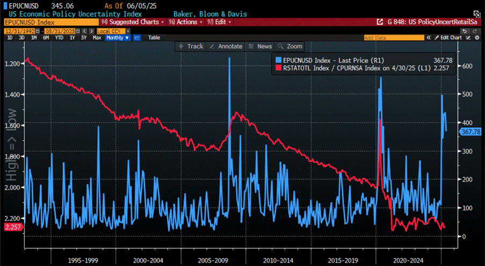Click the undo arrow icon
Viewport: 485px width, 266px height.
click(465, 31)
